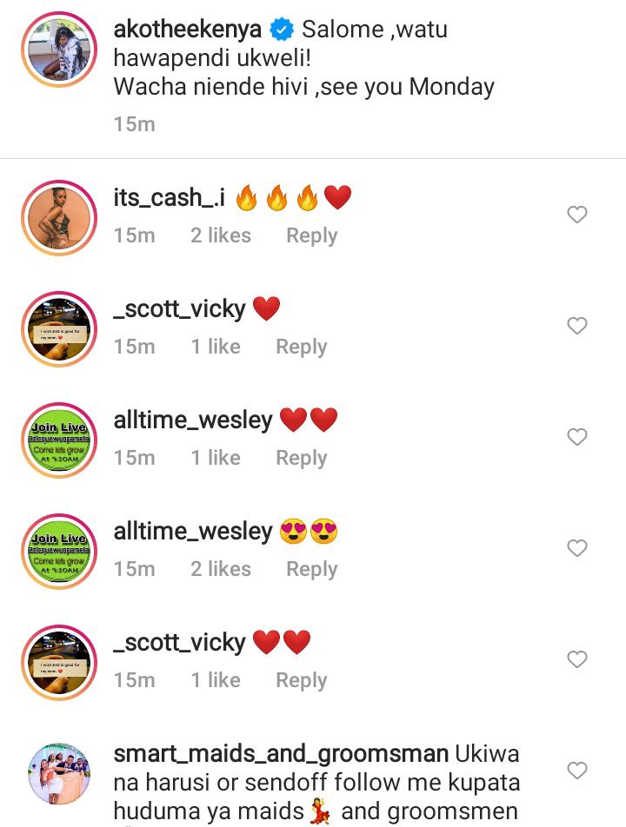Image resolution: width=626 pixels, height=827 pixels.
Task: View its_cash_.i profile avatar story
Action: (x=59, y=218)
